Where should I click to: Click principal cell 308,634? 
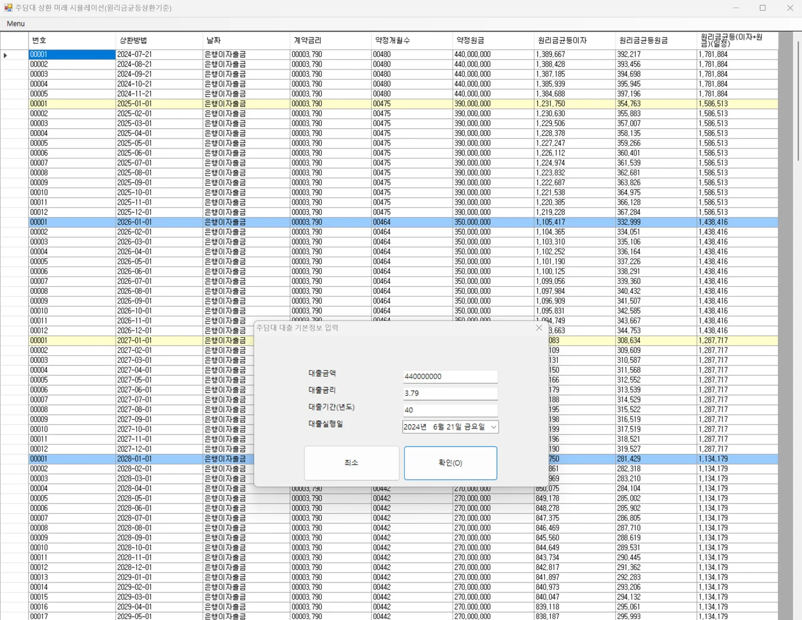click(656, 341)
